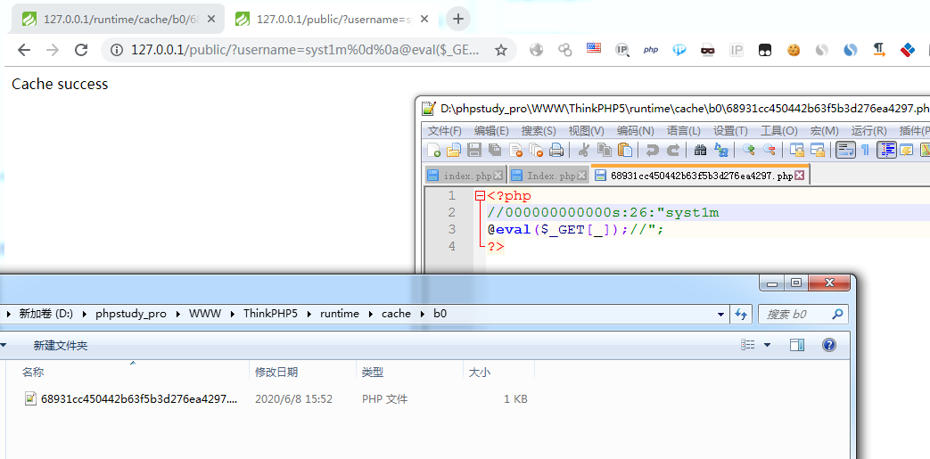Click the US flag extension icon
Viewport: 930px width, 459px height.
click(x=594, y=48)
